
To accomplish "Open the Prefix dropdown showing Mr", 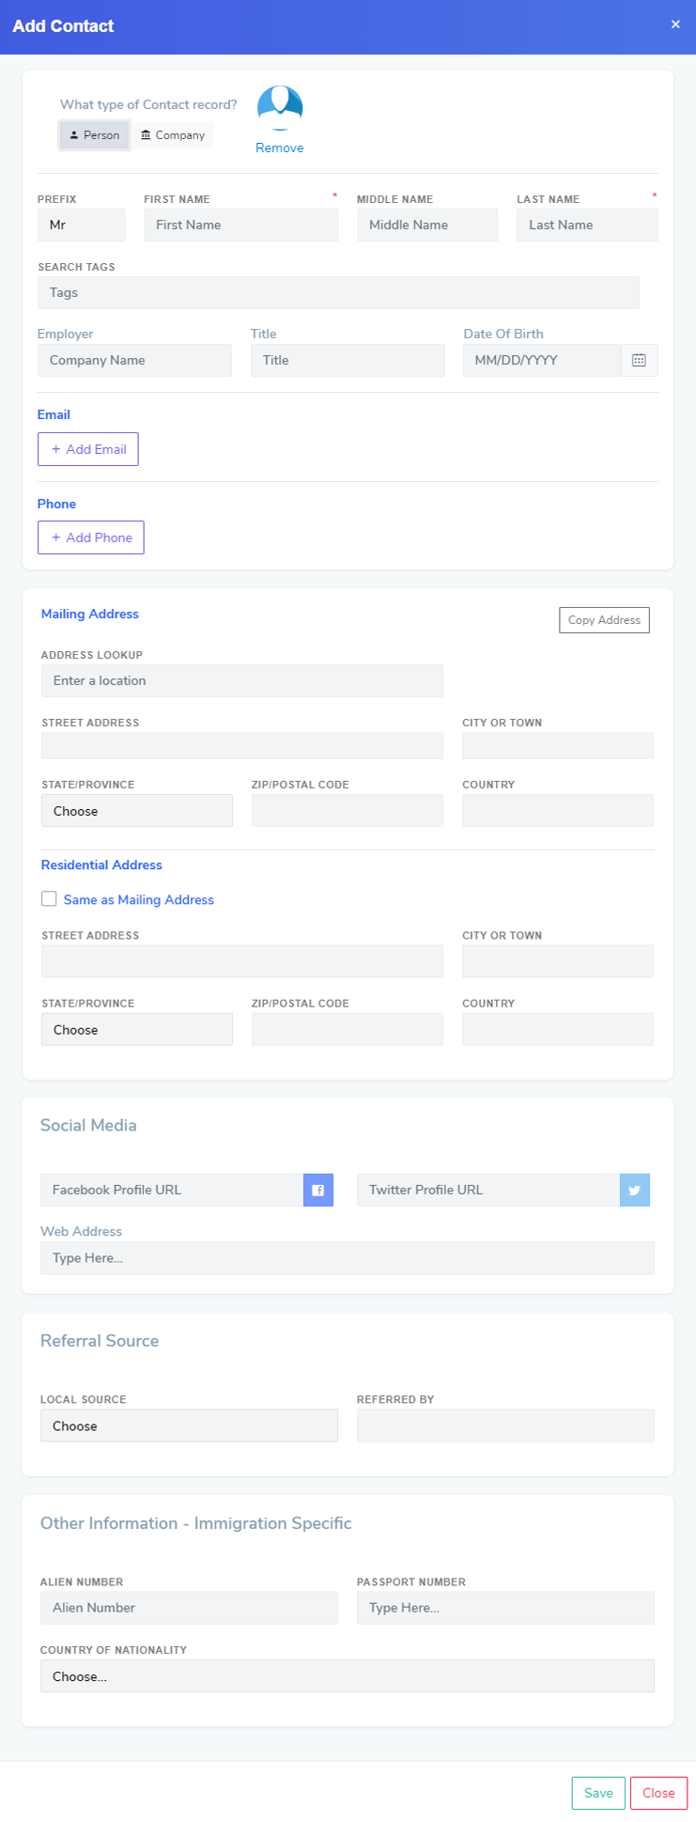I will point(81,225).
